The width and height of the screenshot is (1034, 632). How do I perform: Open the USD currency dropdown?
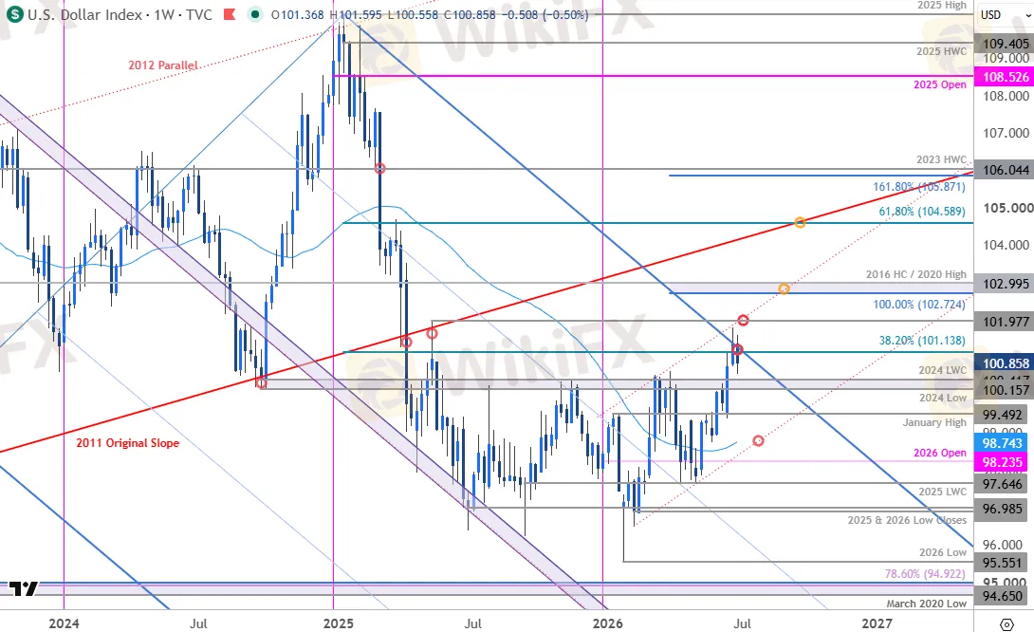pos(1005,14)
